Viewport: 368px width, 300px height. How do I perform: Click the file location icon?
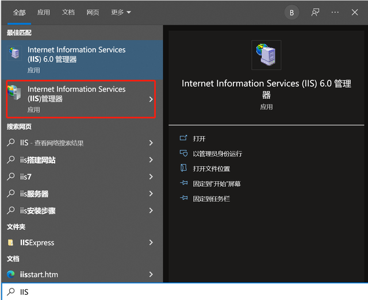pyautogui.click(x=183, y=168)
